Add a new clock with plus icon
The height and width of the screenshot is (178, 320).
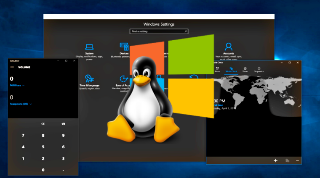(275, 160)
